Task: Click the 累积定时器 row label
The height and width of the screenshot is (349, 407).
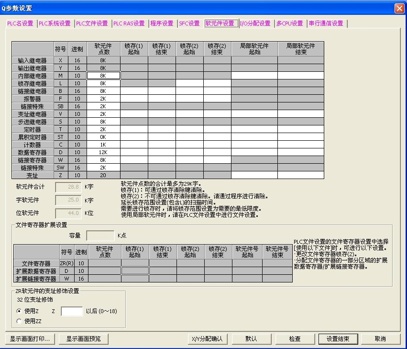Action: coord(33,137)
